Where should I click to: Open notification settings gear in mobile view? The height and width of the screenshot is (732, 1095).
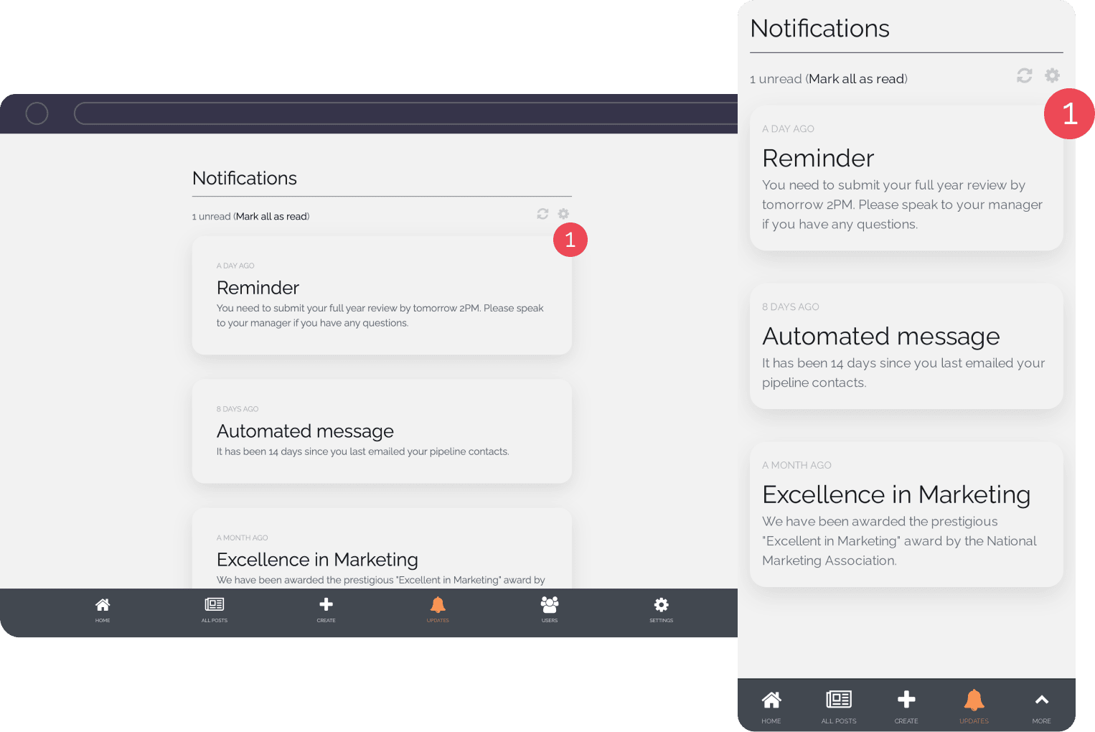coord(1052,75)
